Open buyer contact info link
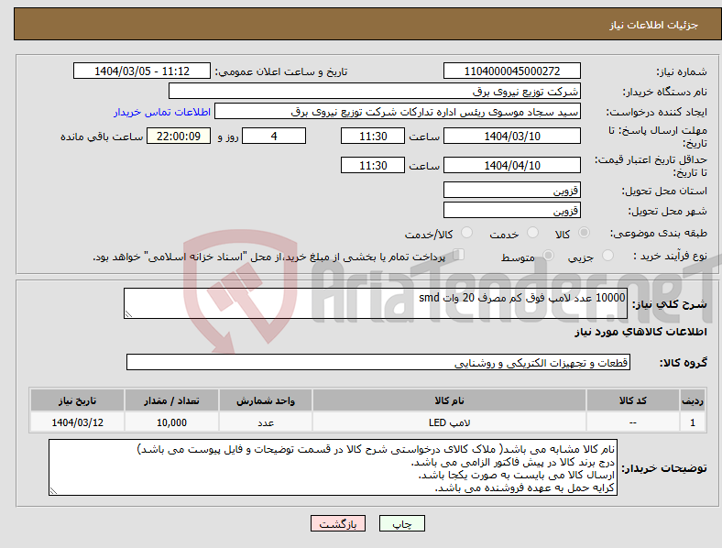 pyautogui.click(x=162, y=112)
